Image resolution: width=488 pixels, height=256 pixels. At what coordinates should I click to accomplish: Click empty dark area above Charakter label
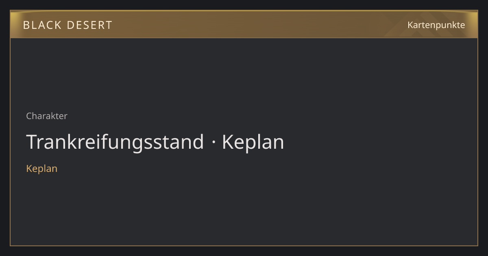[244, 73]
